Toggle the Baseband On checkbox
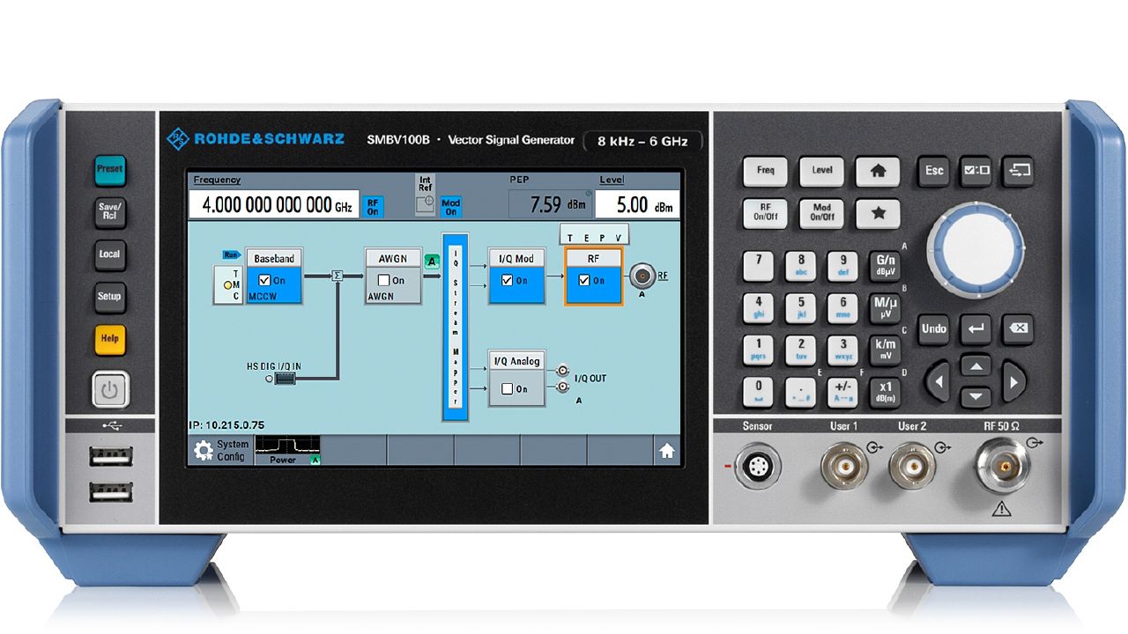The width and height of the screenshot is (1128, 634). click(x=264, y=280)
